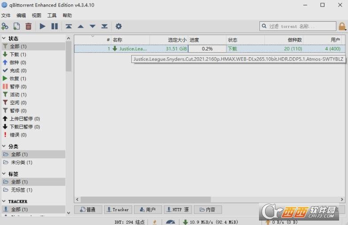Switch to the HTTP 源 tab
The width and height of the screenshot is (348, 225).
coord(178,209)
